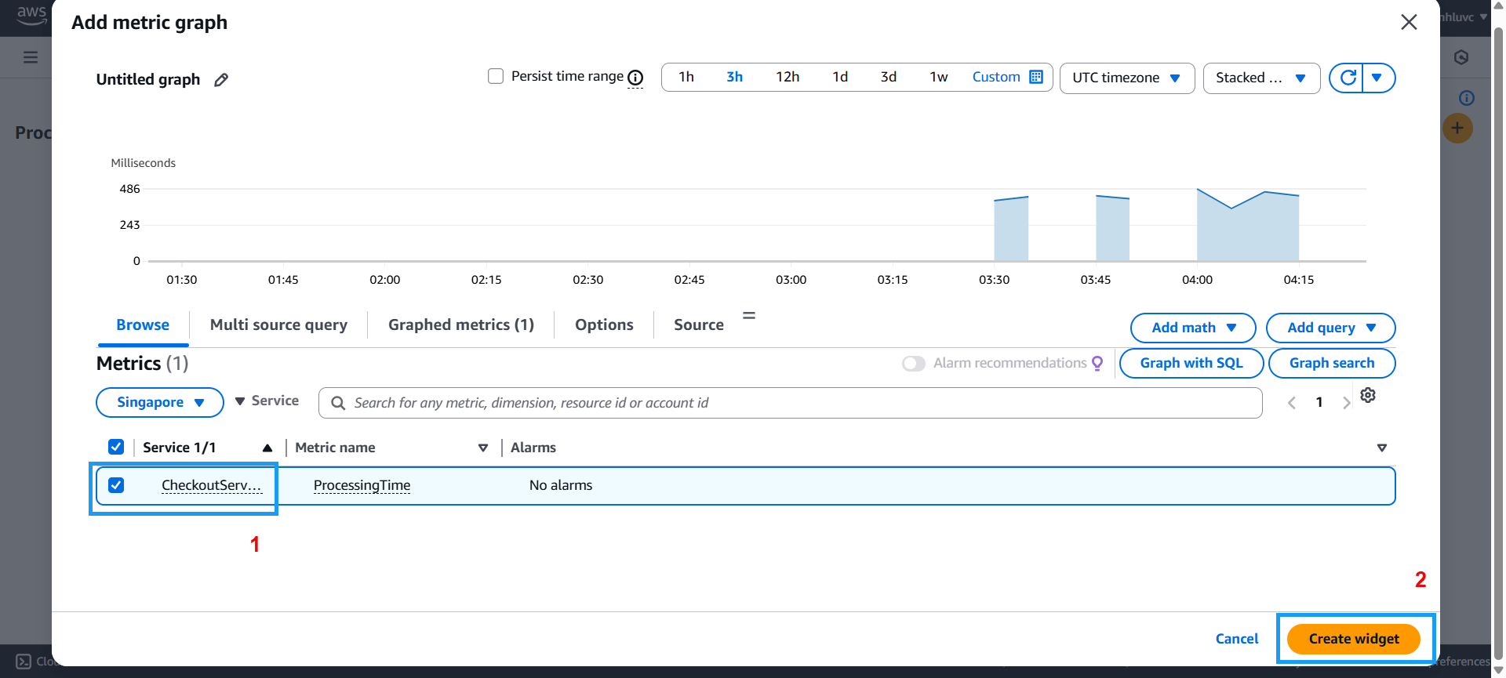Click the pencil icon to rename graph
This screenshot has height=678, width=1506.
pos(221,80)
